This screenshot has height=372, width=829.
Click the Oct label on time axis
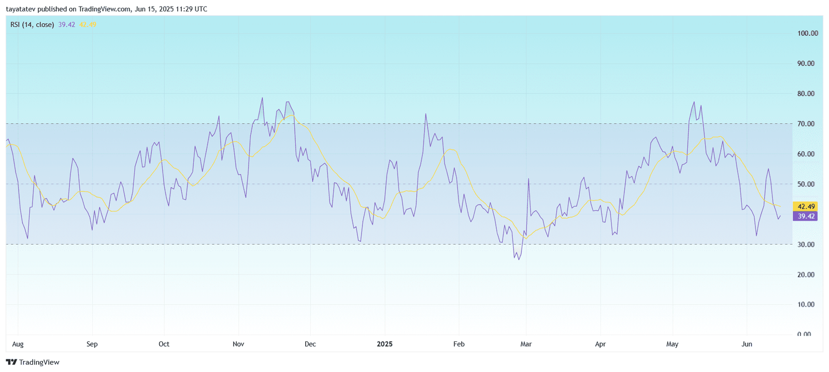point(164,344)
